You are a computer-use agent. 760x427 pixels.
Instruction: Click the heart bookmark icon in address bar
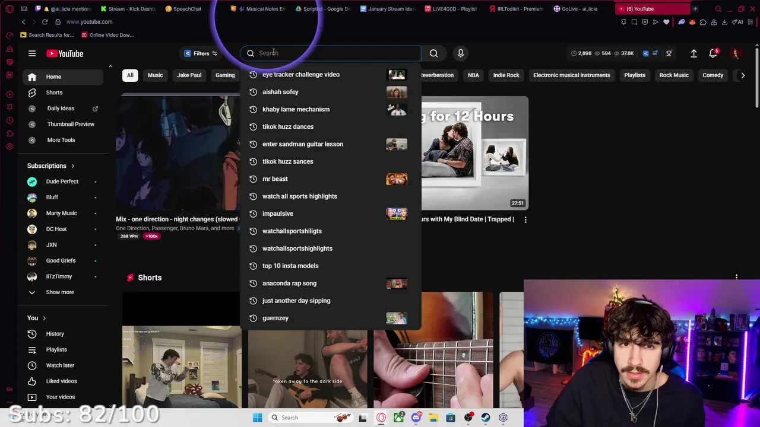666,22
